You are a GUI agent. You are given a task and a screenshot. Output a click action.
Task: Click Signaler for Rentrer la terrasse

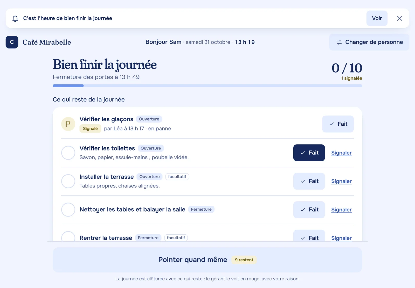(341, 238)
